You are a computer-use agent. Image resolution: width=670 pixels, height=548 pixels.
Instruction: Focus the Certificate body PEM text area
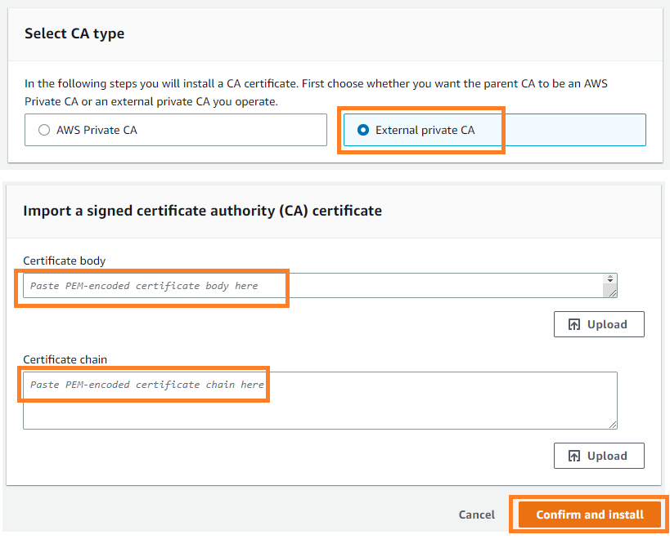(313, 286)
